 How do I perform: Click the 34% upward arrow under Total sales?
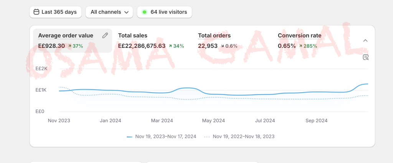click(170, 46)
